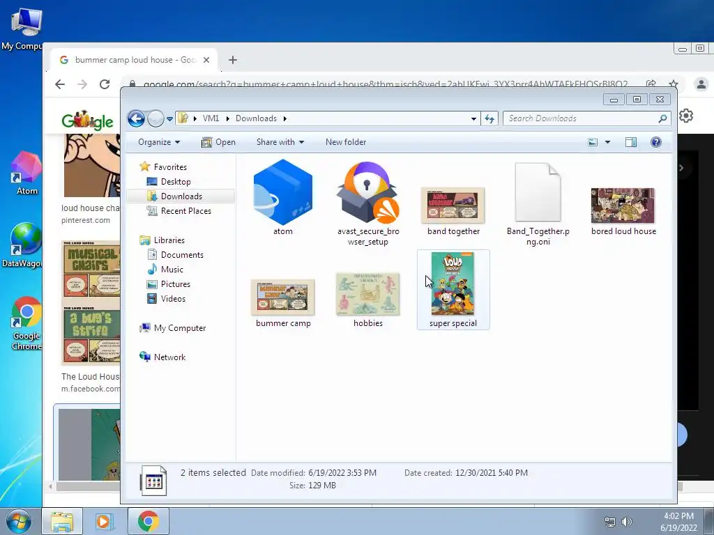Click Chrome back arrow
Screen dimensions: 714x535
pos(60,84)
